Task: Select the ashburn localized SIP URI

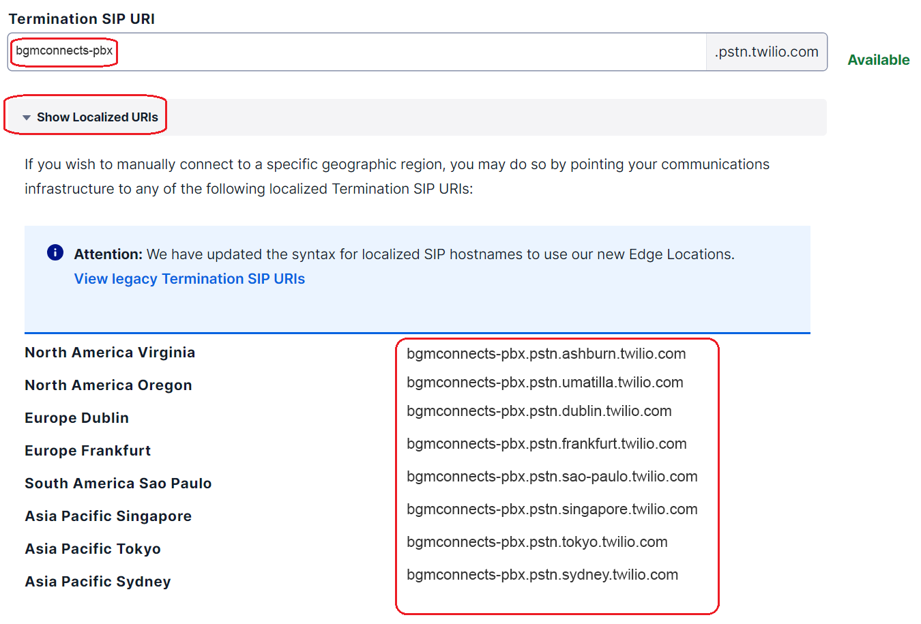Action: (x=546, y=354)
